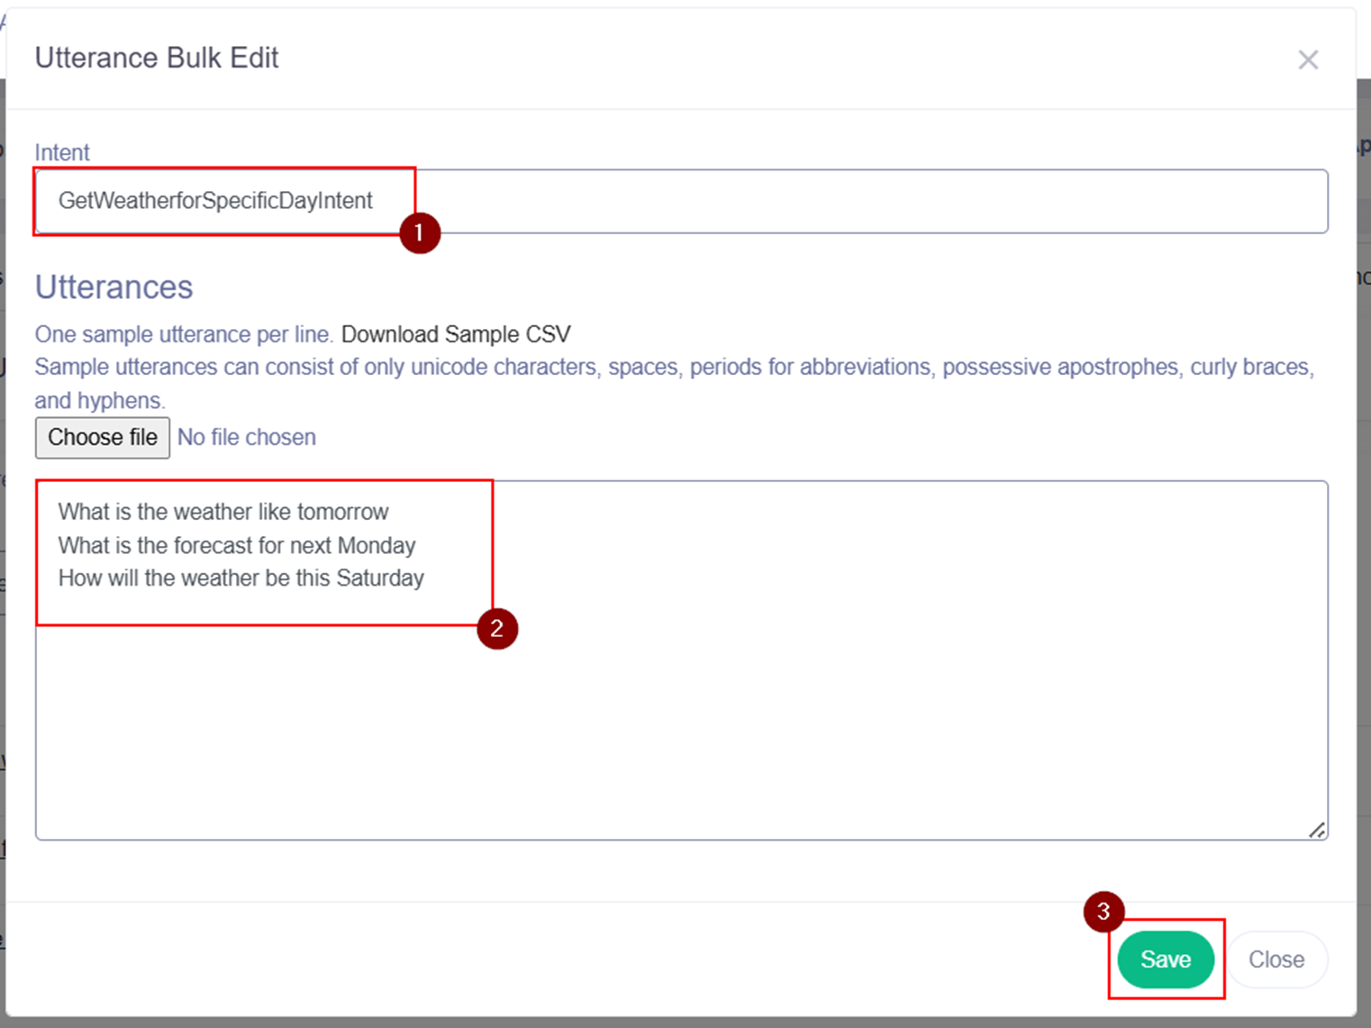Place cursor in 'What is the weather like tomorrow'
The width and height of the screenshot is (1371, 1028).
pyautogui.click(x=223, y=512)
